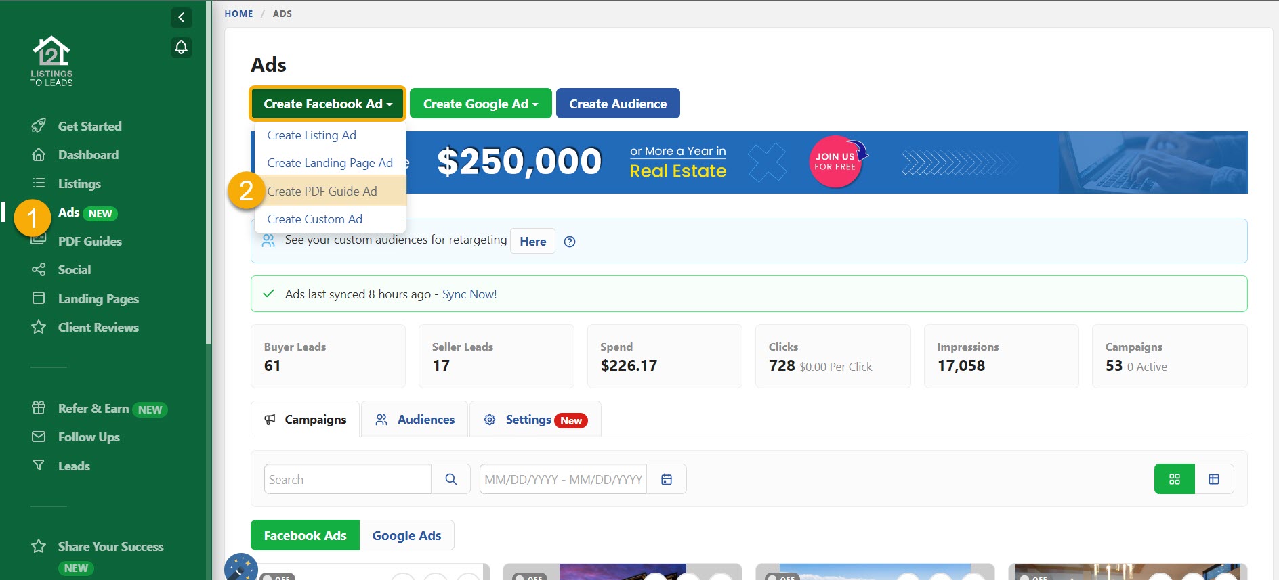Toggle Facebook Ads campaign list
Viewport: 1279px width, 580px height.
point(305,535)
